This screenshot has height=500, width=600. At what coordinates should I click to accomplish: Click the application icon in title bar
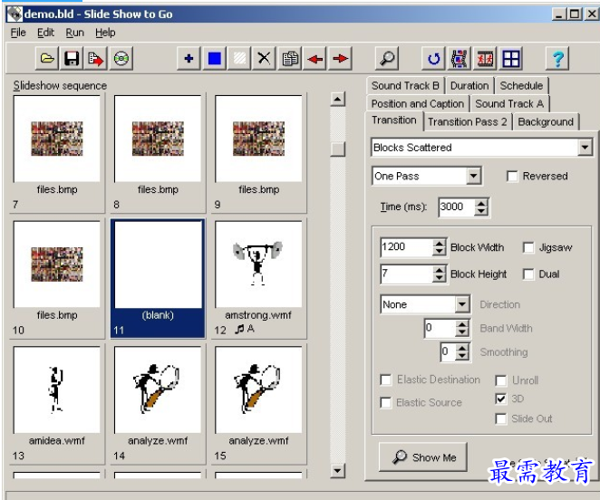tap(15, 14)
